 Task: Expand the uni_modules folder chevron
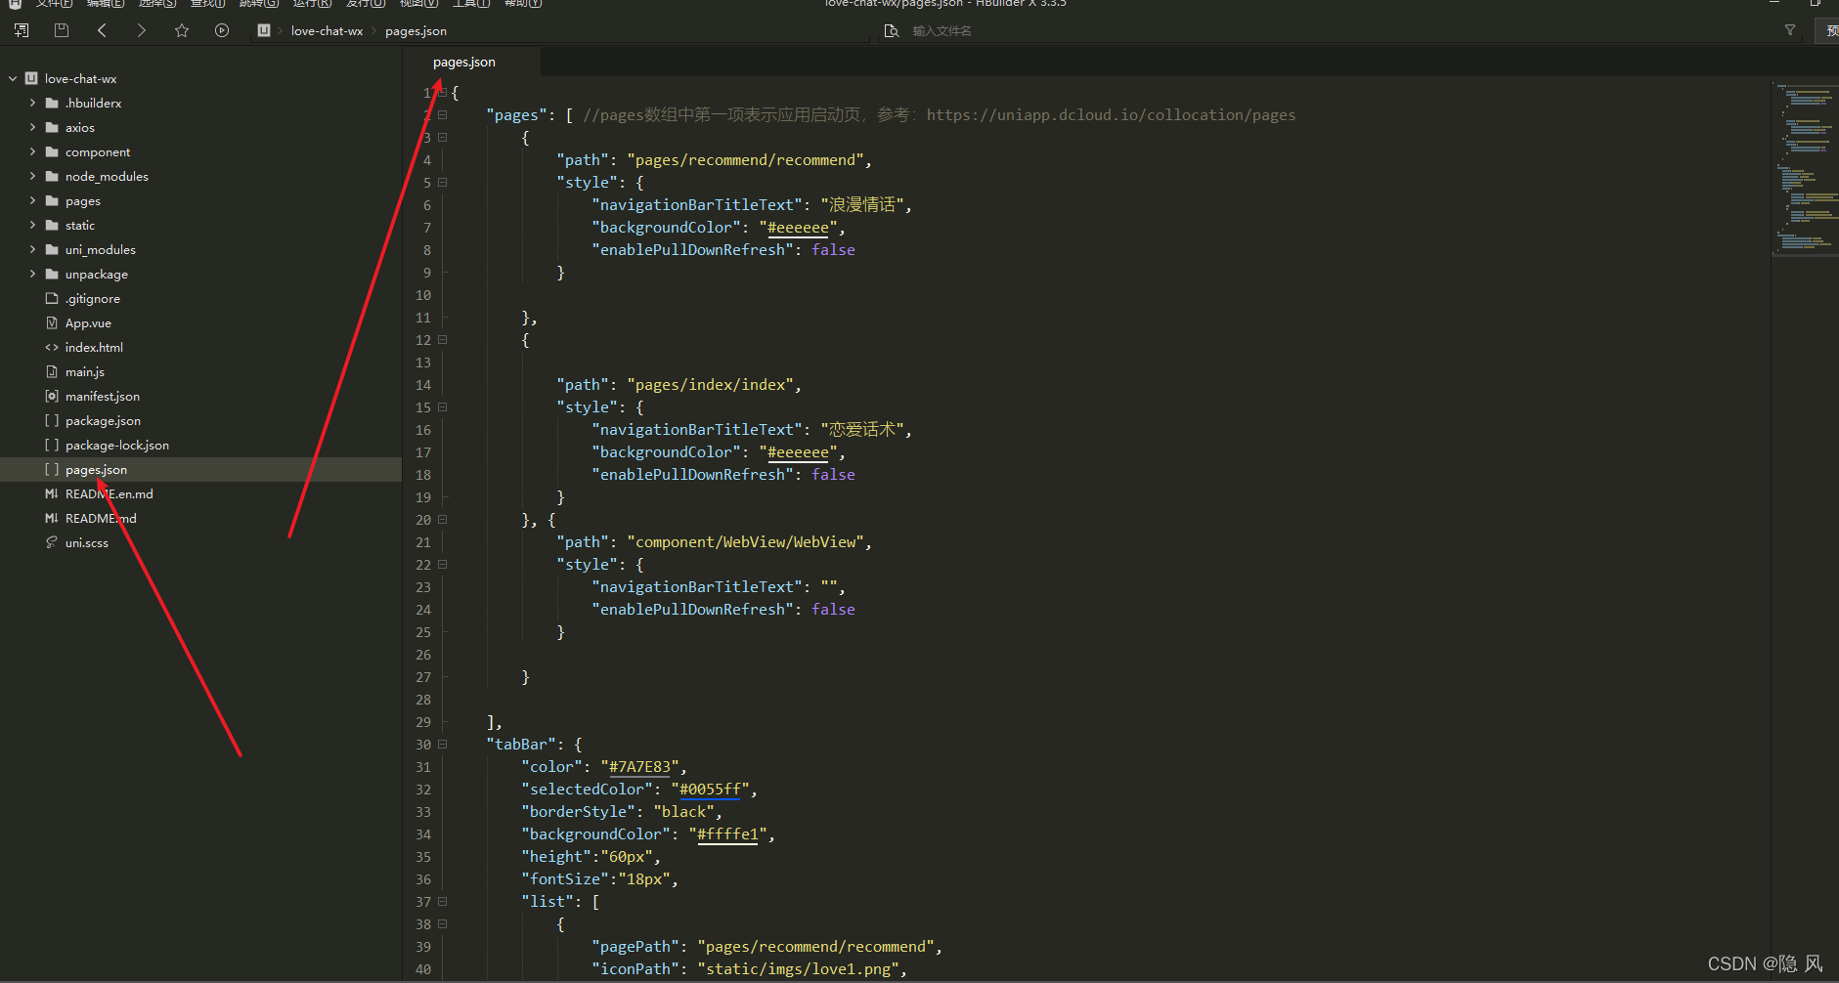pyautogui.click(x=32, y=249)
